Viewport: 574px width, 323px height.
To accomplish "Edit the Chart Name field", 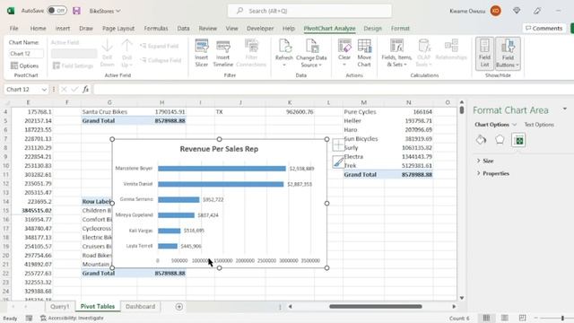I will click(26, 54).
